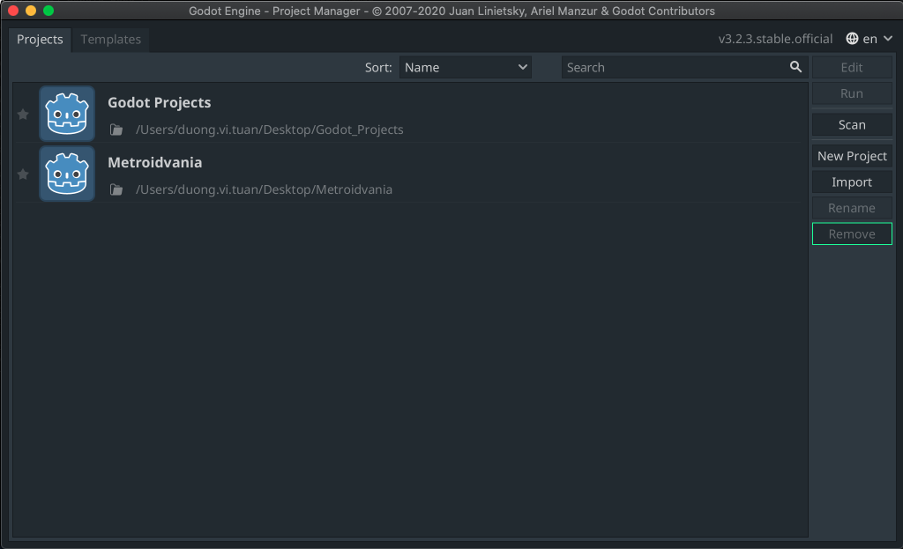Switch to the Templates tab
Image resolution: width=903 pixels, height=549 pixels.
110,39
